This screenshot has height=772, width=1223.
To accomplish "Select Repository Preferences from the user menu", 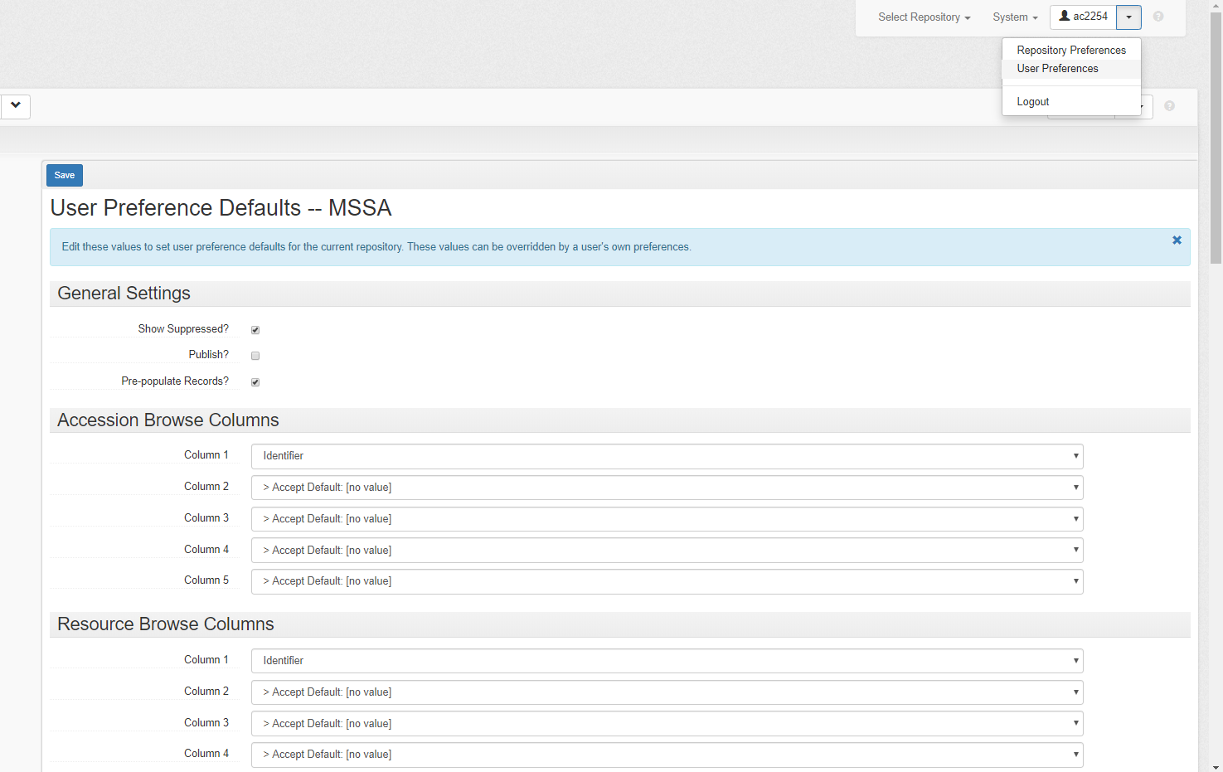I will point(1071,51).
